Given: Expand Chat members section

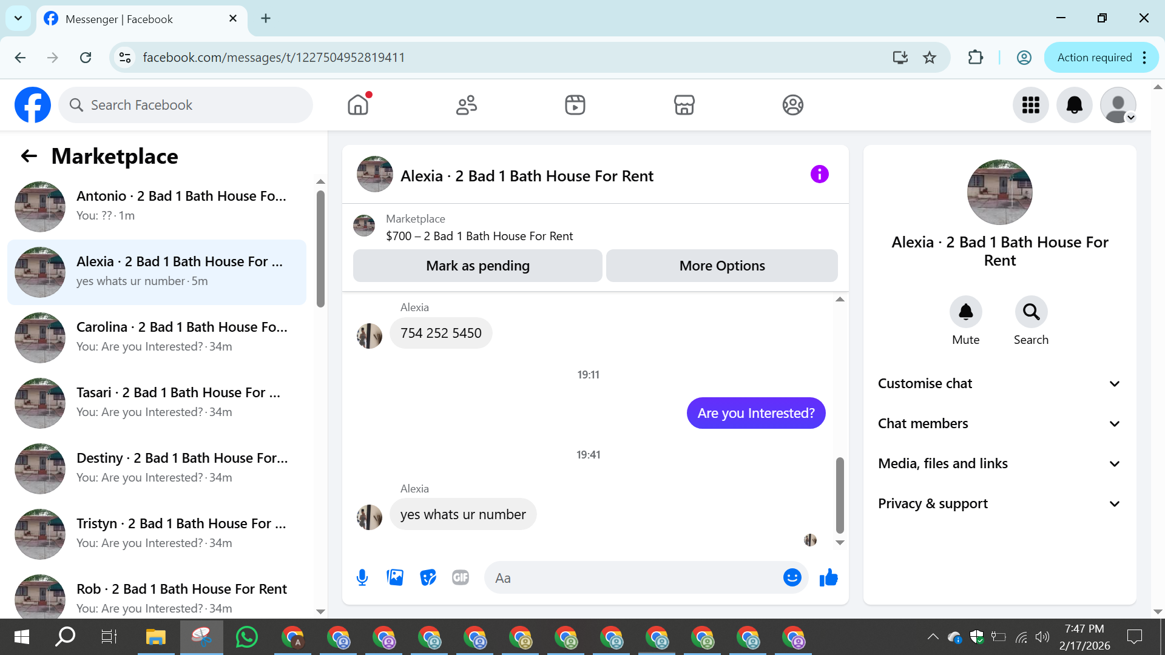Looking at the screenshot, I should (x=999, y=423).
